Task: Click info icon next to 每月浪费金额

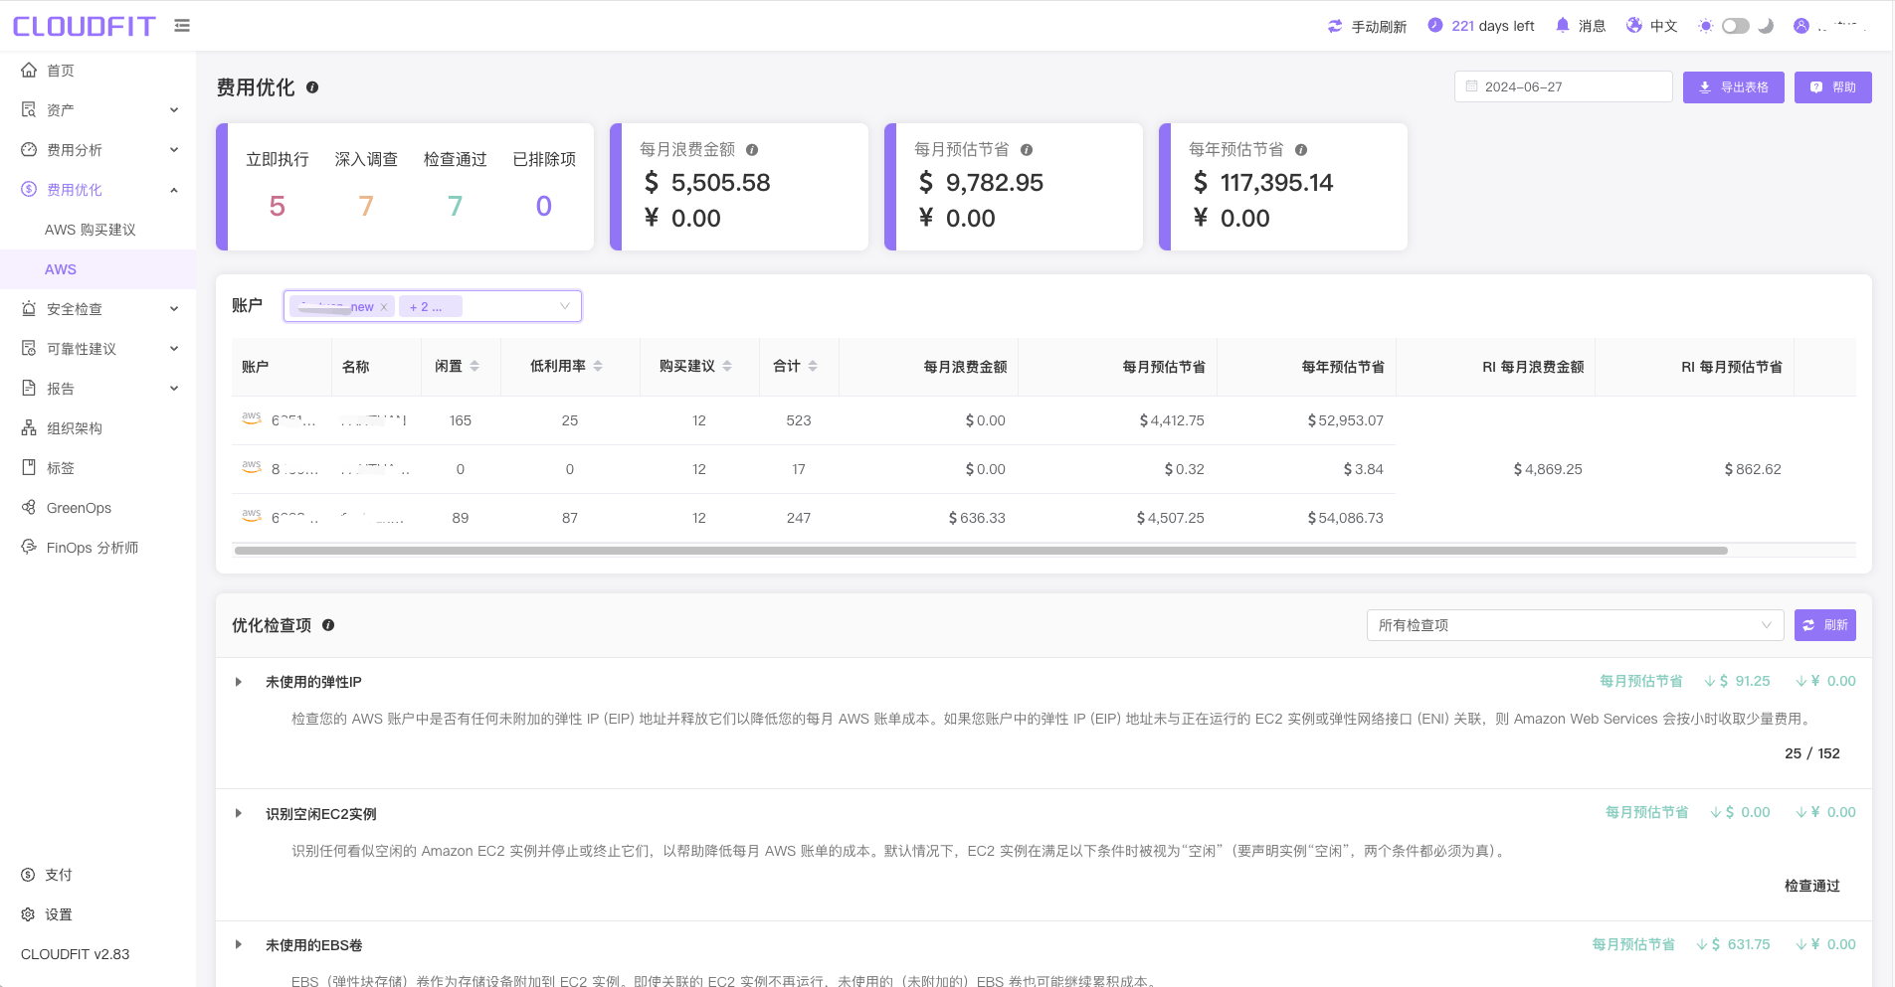Action: (x=752, y=150)
